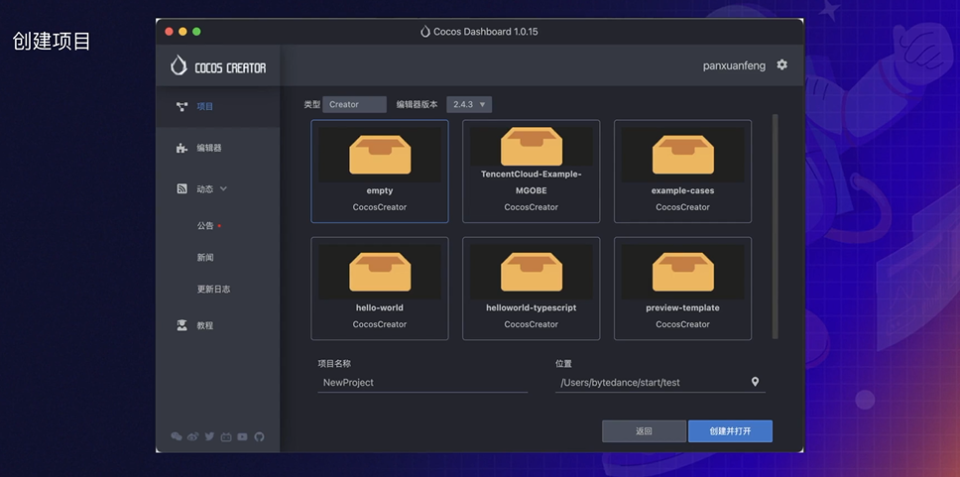
Task: Open the Twitter link icon
Action: click(209, 436)
